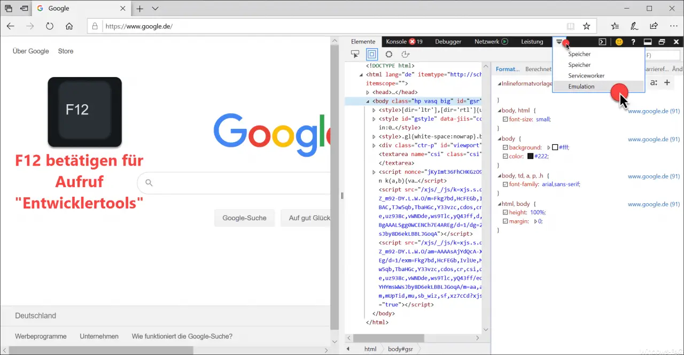Toggle reading view icon in the address bar
The width and height of the screenshot is (684, 355).
click(x=571, y=26)
